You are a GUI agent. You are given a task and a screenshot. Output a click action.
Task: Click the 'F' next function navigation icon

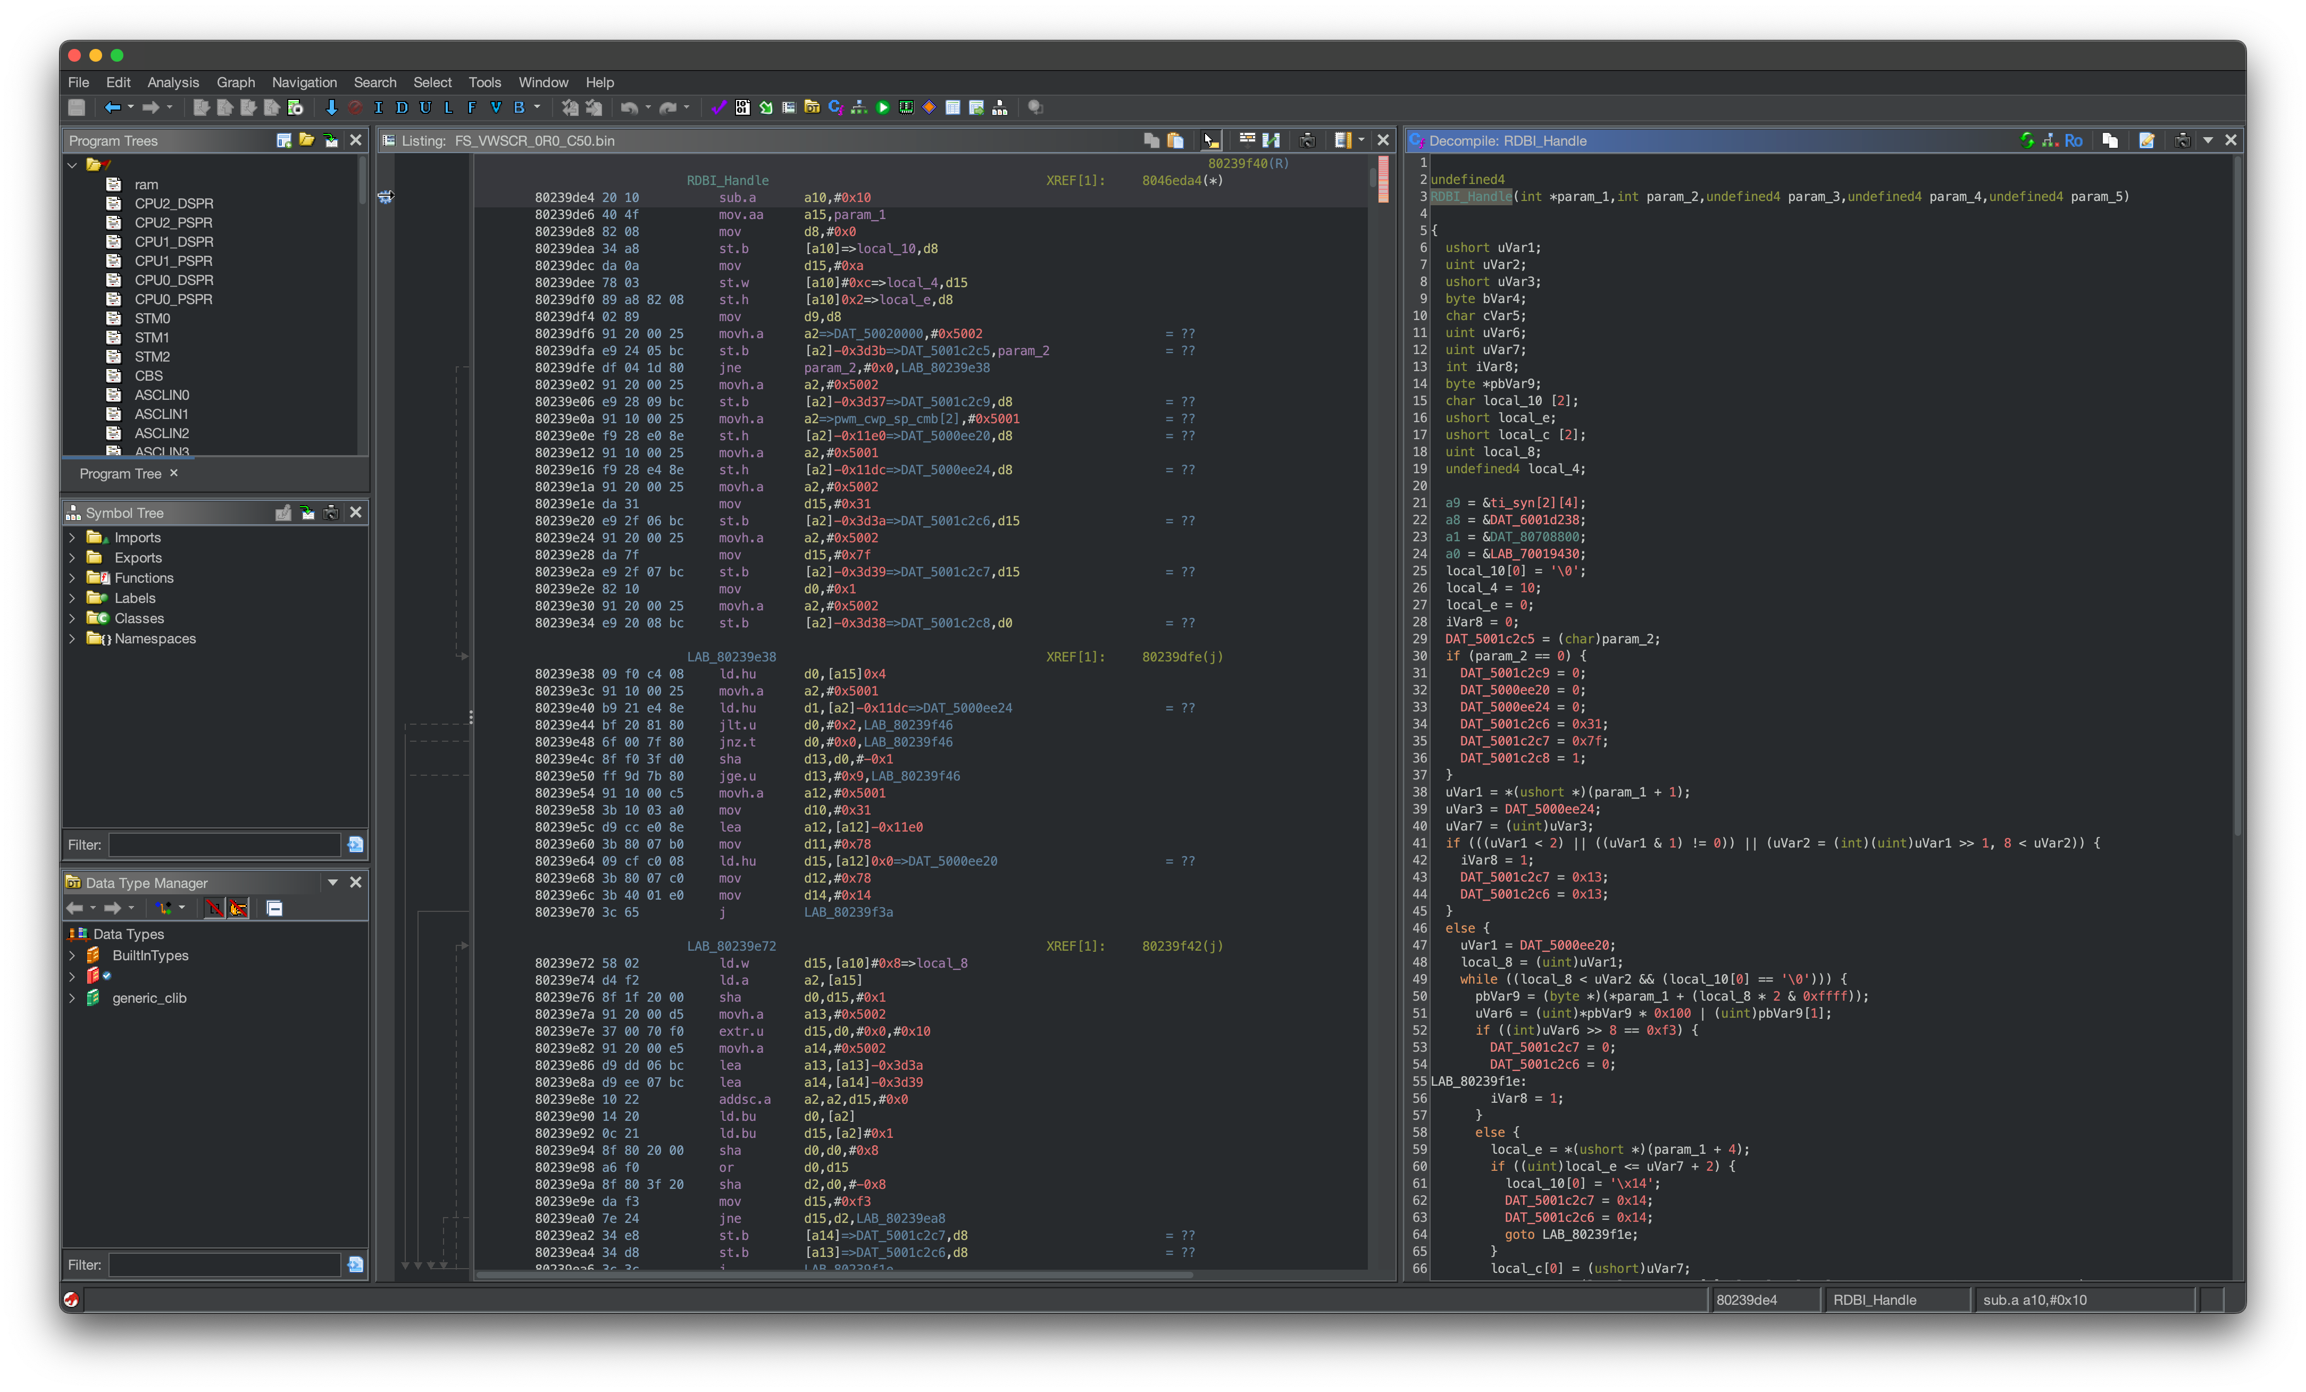(472, 107)
